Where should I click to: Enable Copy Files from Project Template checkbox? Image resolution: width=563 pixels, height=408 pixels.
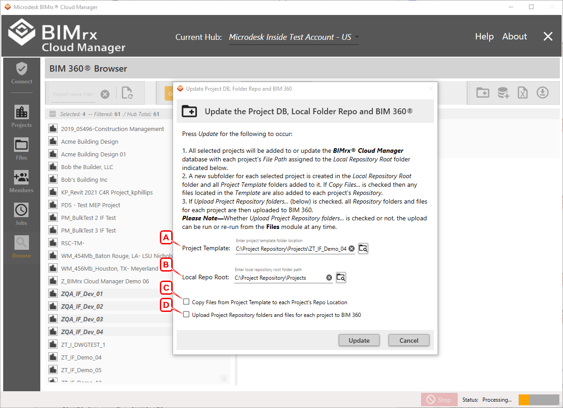coord(186,302)
